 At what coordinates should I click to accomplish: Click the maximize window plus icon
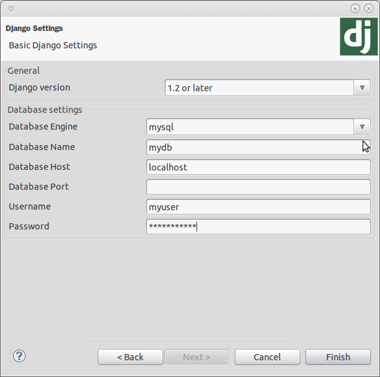click(x=355, y=9)
